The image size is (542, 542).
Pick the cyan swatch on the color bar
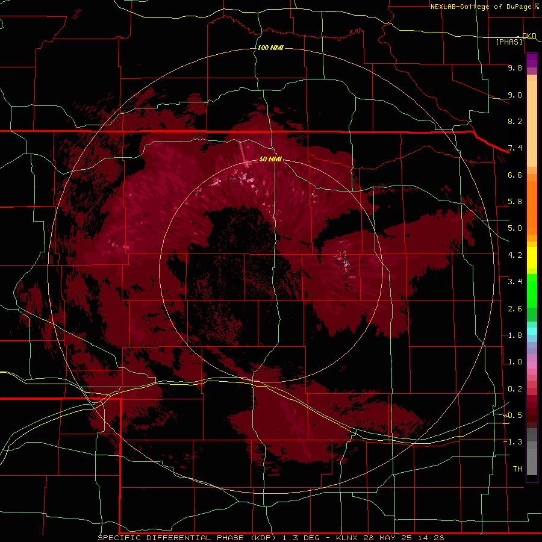(x=532, y=331)
